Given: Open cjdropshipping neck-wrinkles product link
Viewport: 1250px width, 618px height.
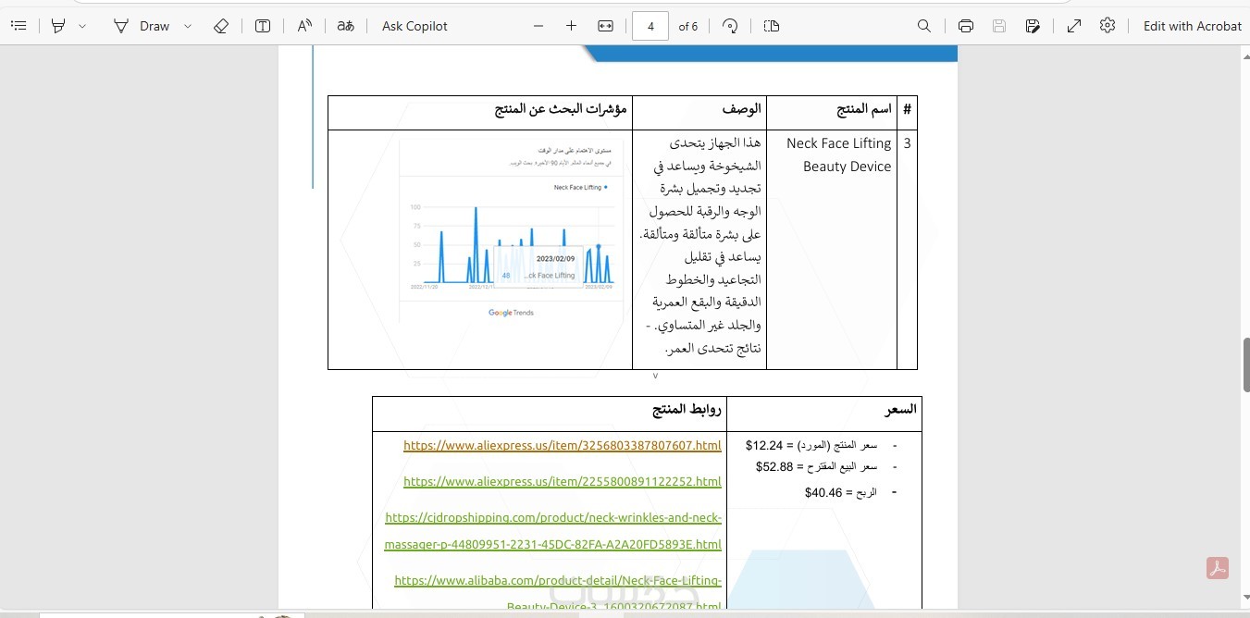Looking at the screenshot, I should (x=553, y=531).
